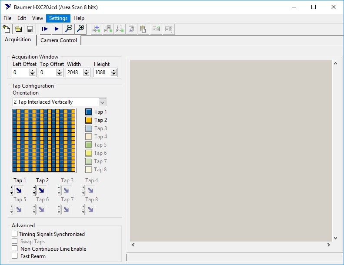Click the Width field showing 2048
The height and width of the screenshot is (265, 344).
click(x=75, y=72)
